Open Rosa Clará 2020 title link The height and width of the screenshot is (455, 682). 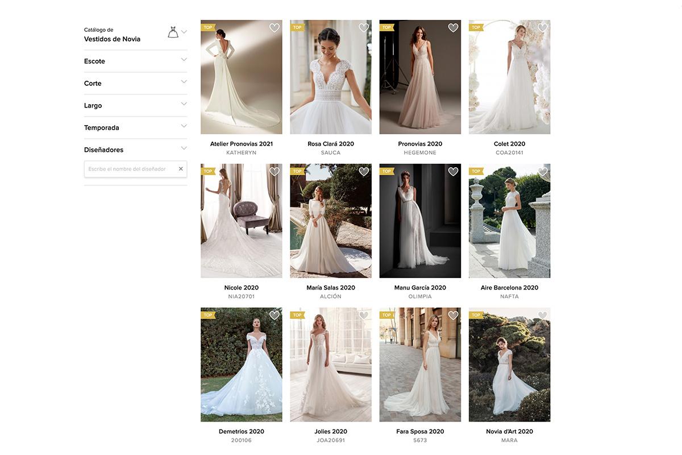[331, 144]
